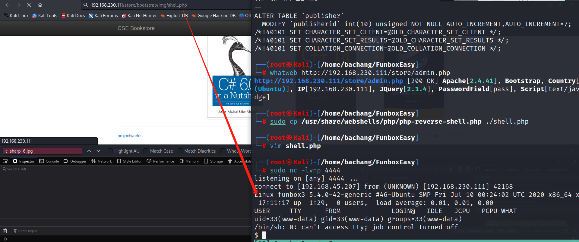Open the Kali Forums bookmark

(103, 16)
